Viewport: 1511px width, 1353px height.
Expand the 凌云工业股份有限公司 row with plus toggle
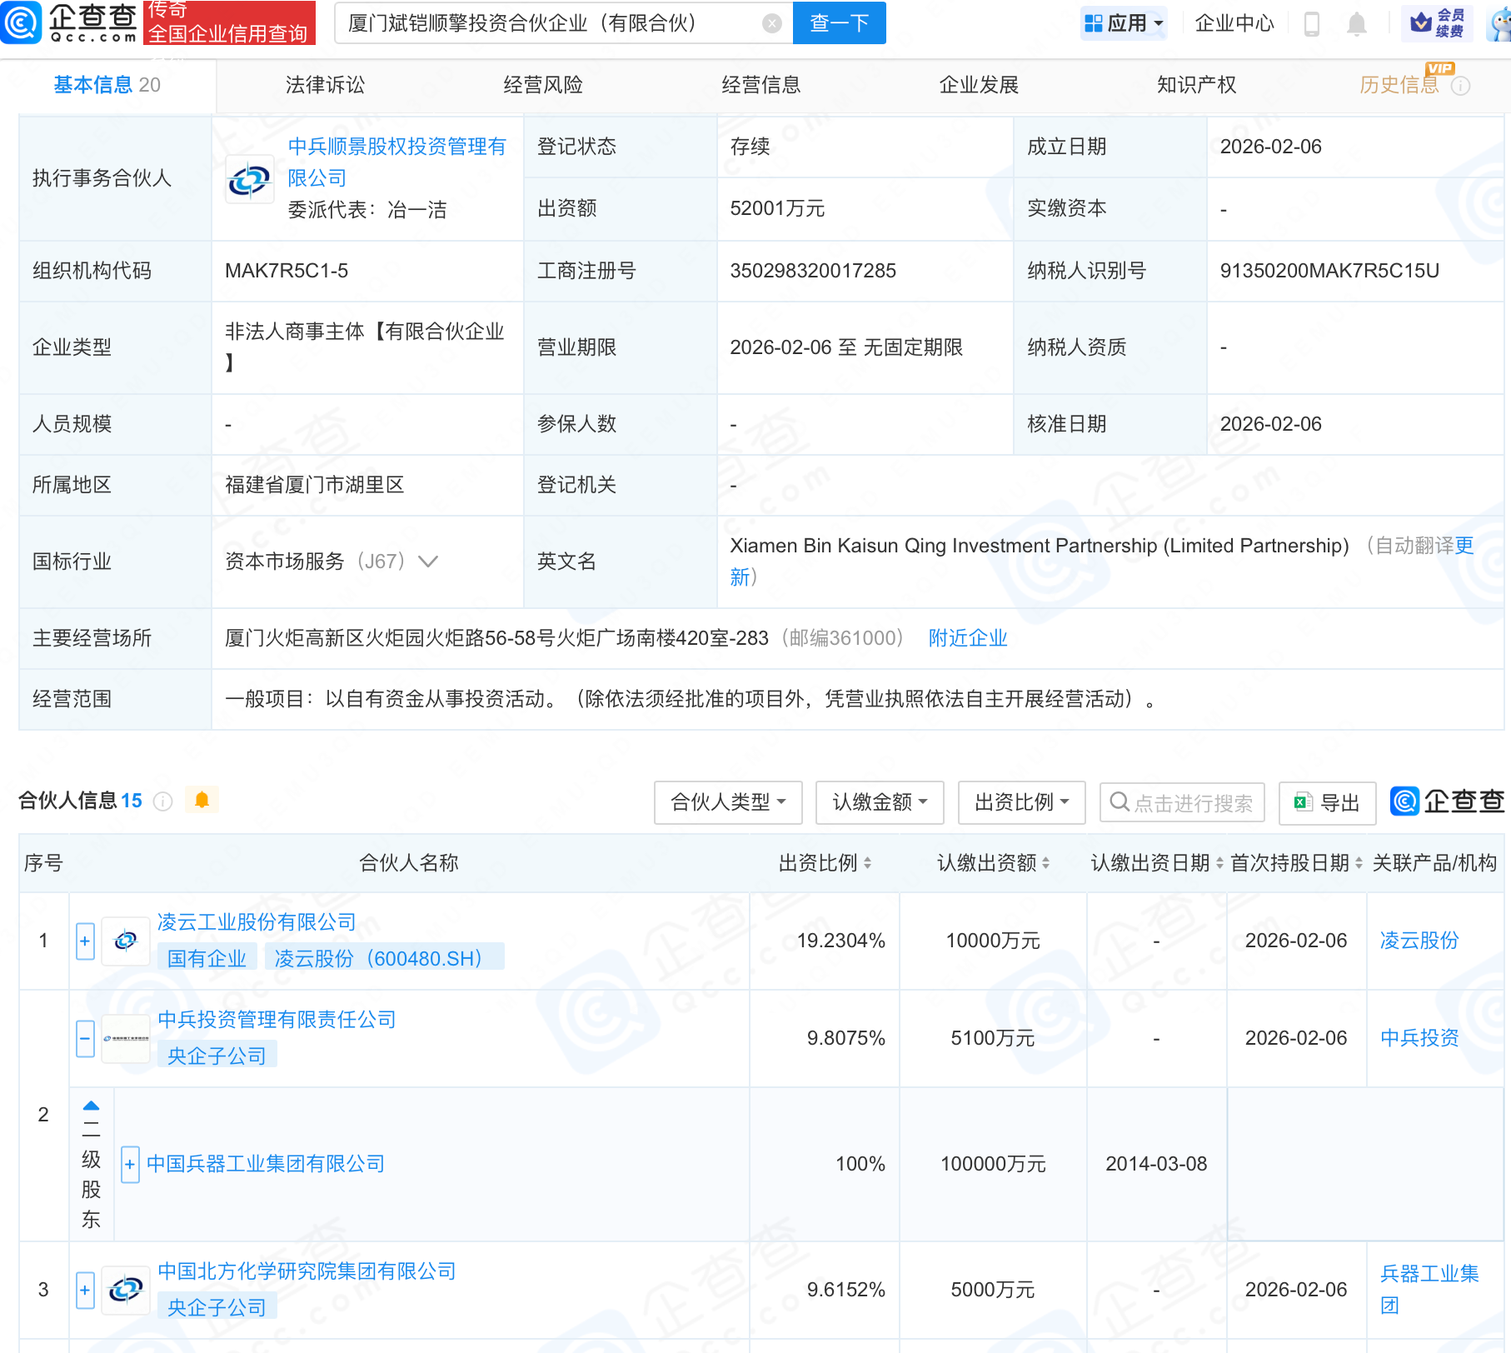pos(85,941)
